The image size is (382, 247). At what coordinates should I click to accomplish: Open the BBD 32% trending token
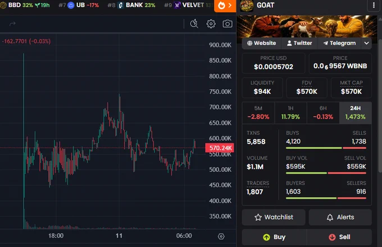pos(25,5)
